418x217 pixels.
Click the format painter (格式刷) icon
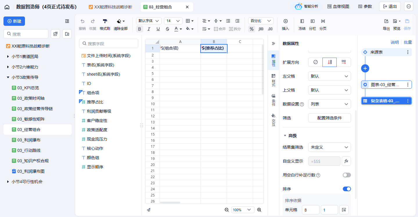105,21
